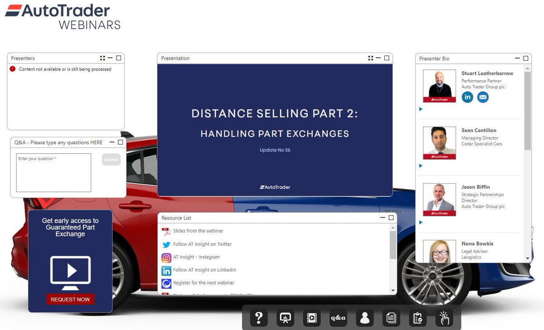
Task: Click the Resource List scrollbar thumb
Action: (x=393, y=245)
